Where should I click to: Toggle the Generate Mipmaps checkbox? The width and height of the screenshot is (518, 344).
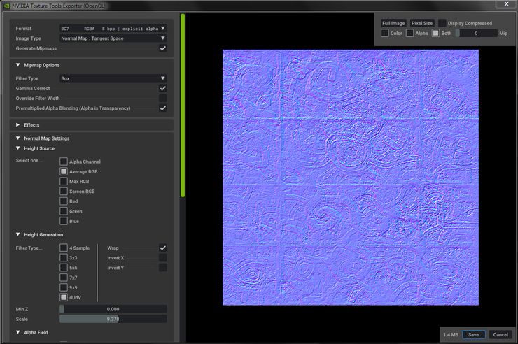click(x=162, y=48)
